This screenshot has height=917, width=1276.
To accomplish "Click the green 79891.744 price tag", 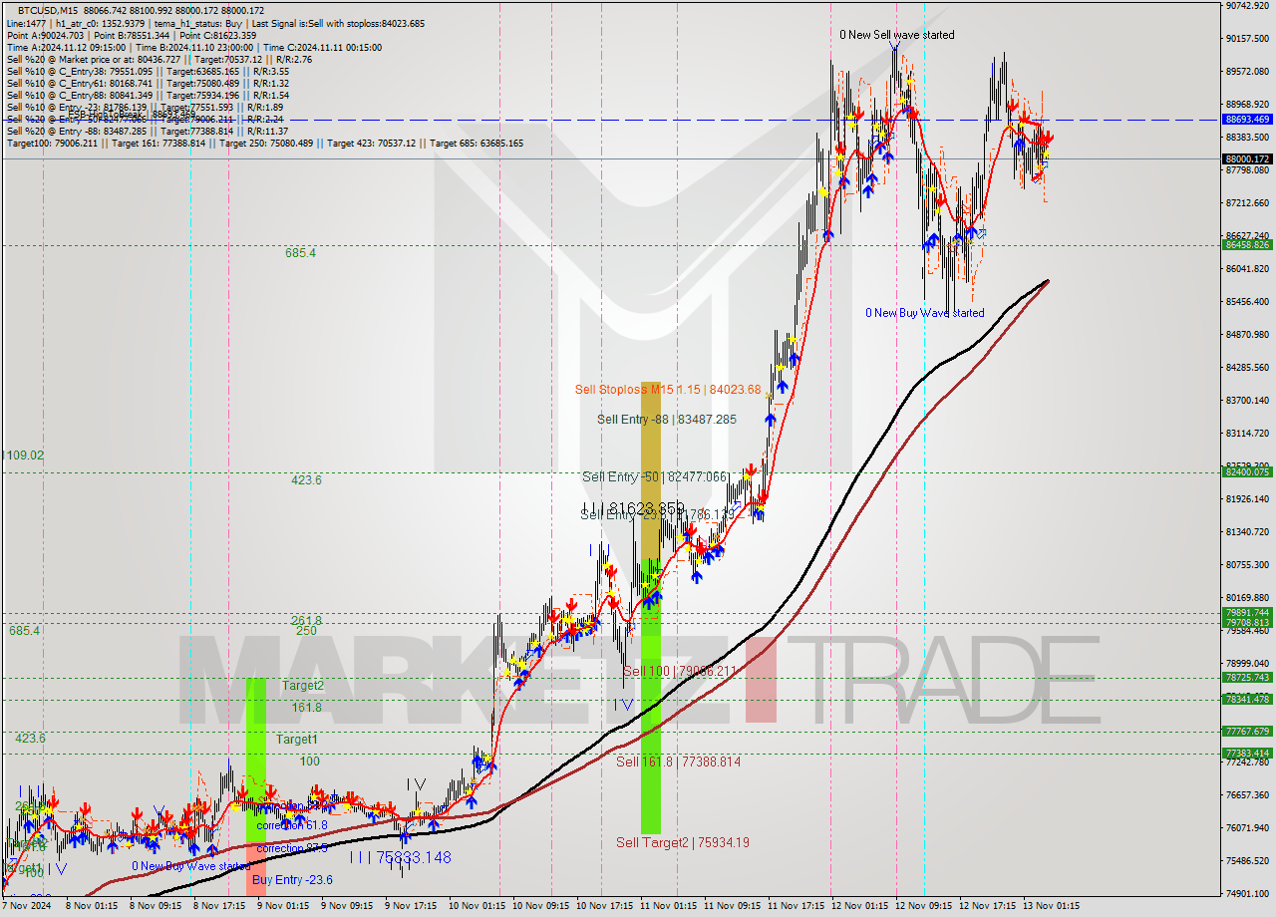I will pyautogui.click(x=1247, y=613).
